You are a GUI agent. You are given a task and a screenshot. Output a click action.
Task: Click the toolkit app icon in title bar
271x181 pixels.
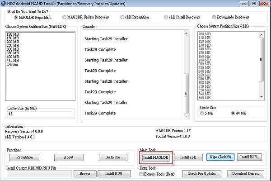[x=3, y=3]
